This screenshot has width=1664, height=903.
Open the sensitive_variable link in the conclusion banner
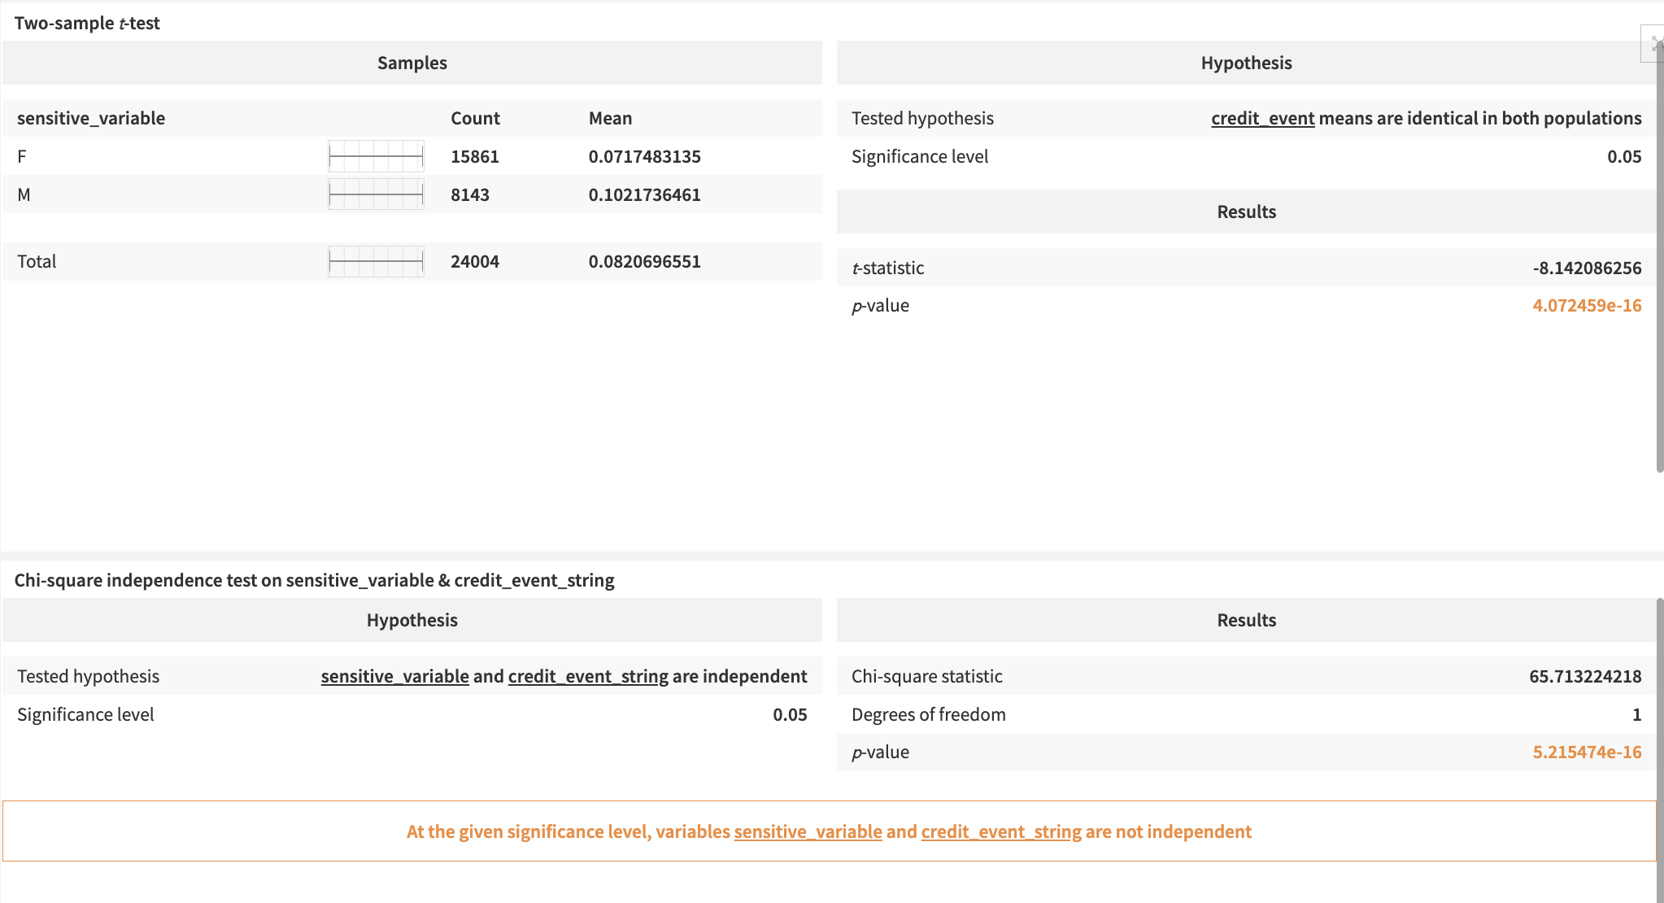tap(807, 831)
